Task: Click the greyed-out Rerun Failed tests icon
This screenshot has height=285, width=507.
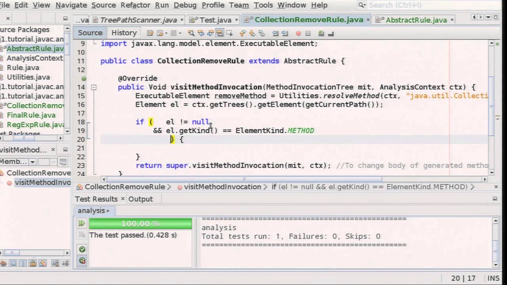Action: coord(82,235)
